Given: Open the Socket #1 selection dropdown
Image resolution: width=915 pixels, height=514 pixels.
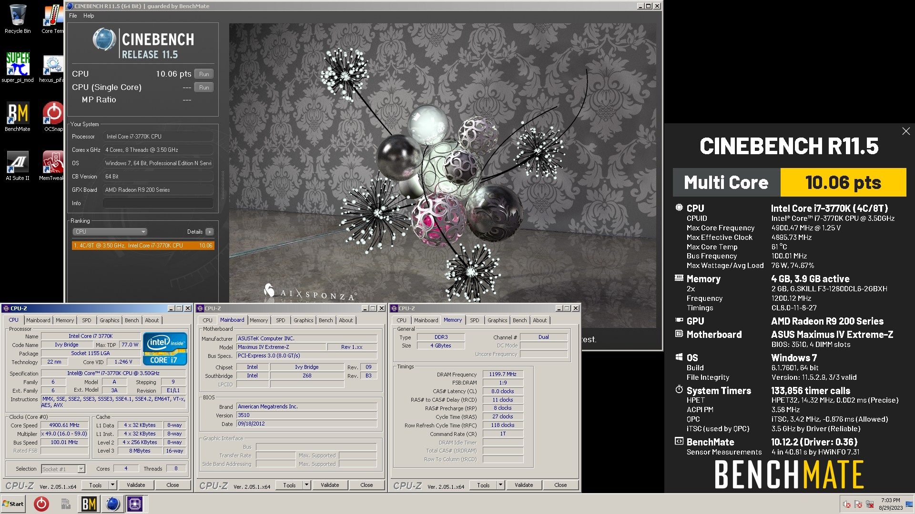Looking at the screenshot, I should (63, 469).
